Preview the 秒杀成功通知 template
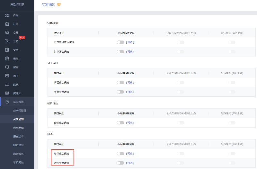The image size is (257, 169). click(x=130, y=154)
